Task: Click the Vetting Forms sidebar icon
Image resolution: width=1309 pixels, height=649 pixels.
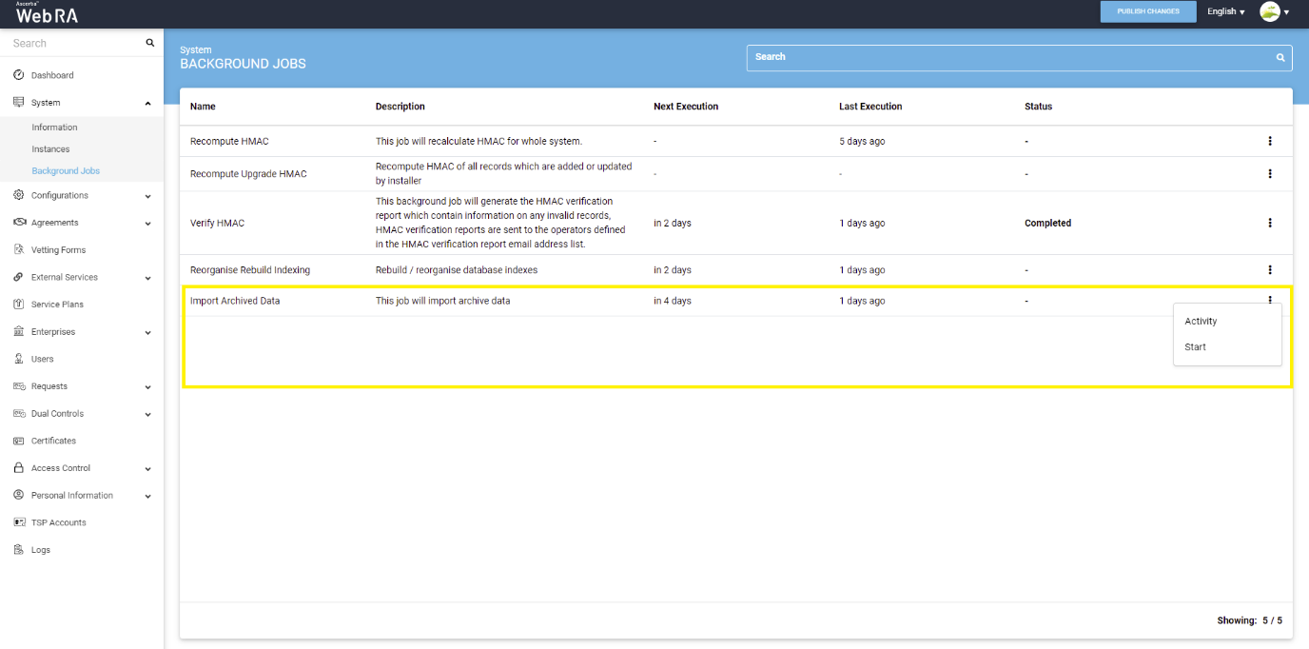Action: click(19, 250)
